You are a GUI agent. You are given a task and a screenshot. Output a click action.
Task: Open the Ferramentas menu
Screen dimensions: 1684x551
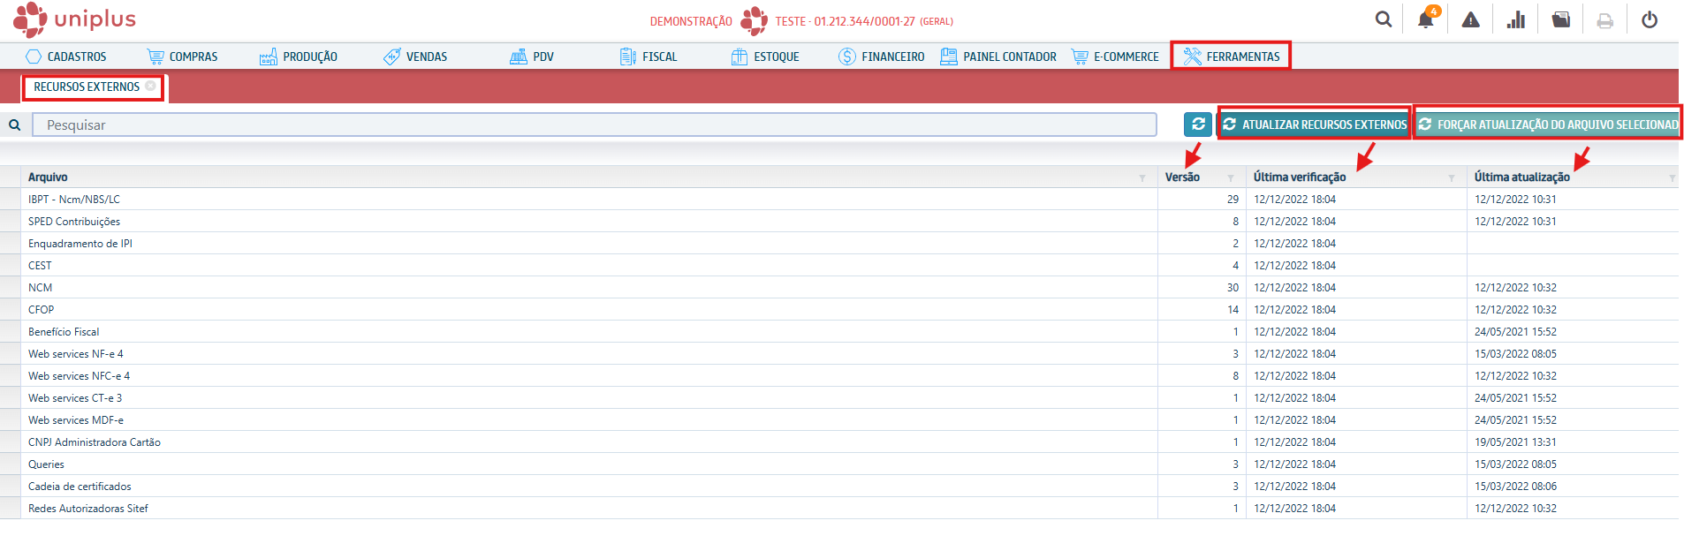click(1231, 57)
